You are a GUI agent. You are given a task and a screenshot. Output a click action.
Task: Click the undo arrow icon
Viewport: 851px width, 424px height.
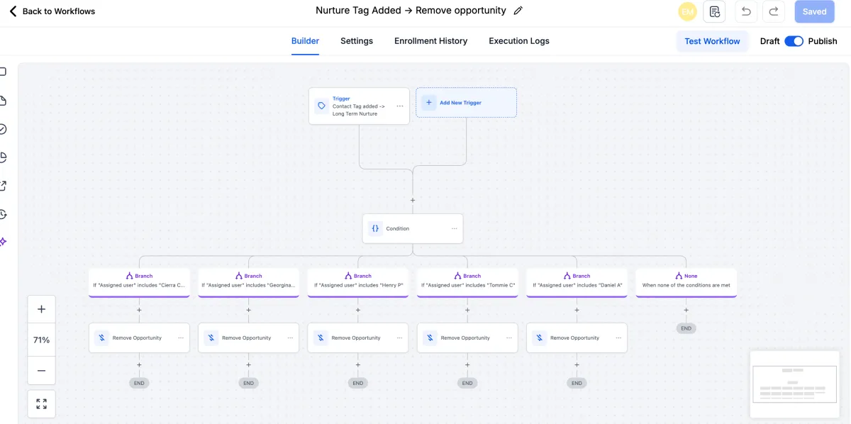[745, 11]
